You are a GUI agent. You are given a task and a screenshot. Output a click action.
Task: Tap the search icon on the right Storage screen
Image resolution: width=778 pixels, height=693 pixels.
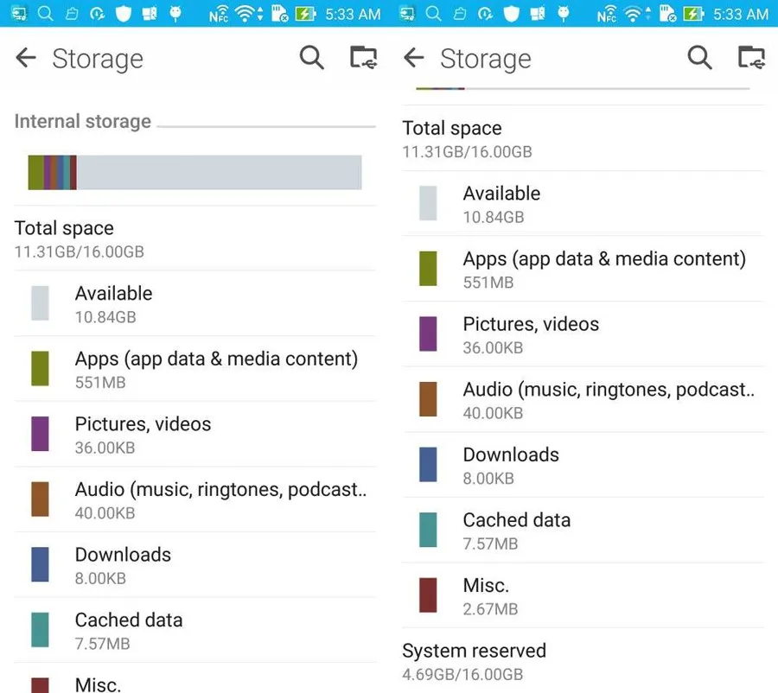coord(700,58)
